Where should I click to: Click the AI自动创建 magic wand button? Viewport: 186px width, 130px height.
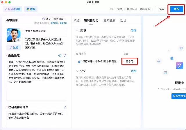tap(12, 9)
